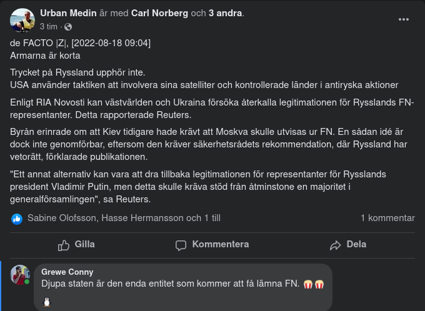The width and height of the screenshot is (425, 311).
Task: Click the penguin sticker in the comment
Action: pyautogui.click(x=47, y=302)
